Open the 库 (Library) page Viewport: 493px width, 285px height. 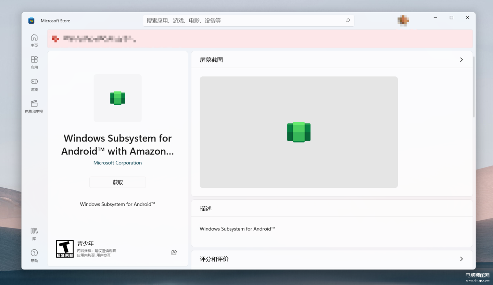tap(34, 234)
